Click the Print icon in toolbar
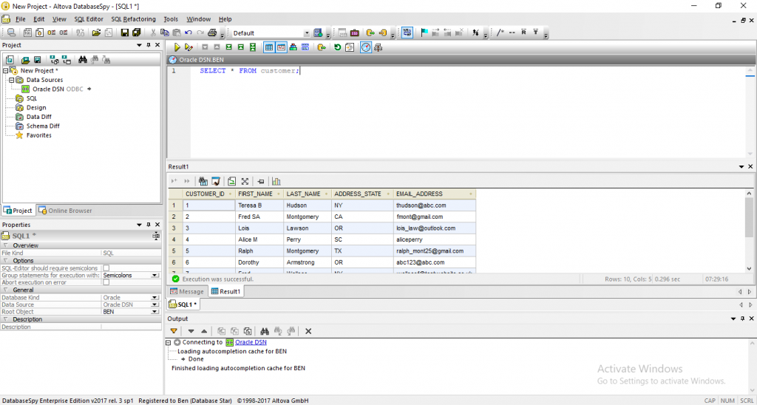757x405 pixels. [x=211, y=33]
